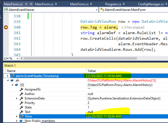Click the class icon beside AlarmEventViewer.MainForm

coord(102,10)
